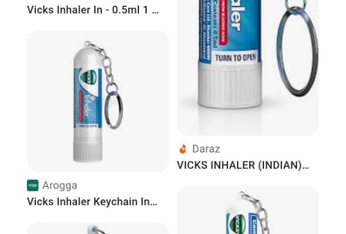Open partially visible image below Arogga result

(98, 228)
